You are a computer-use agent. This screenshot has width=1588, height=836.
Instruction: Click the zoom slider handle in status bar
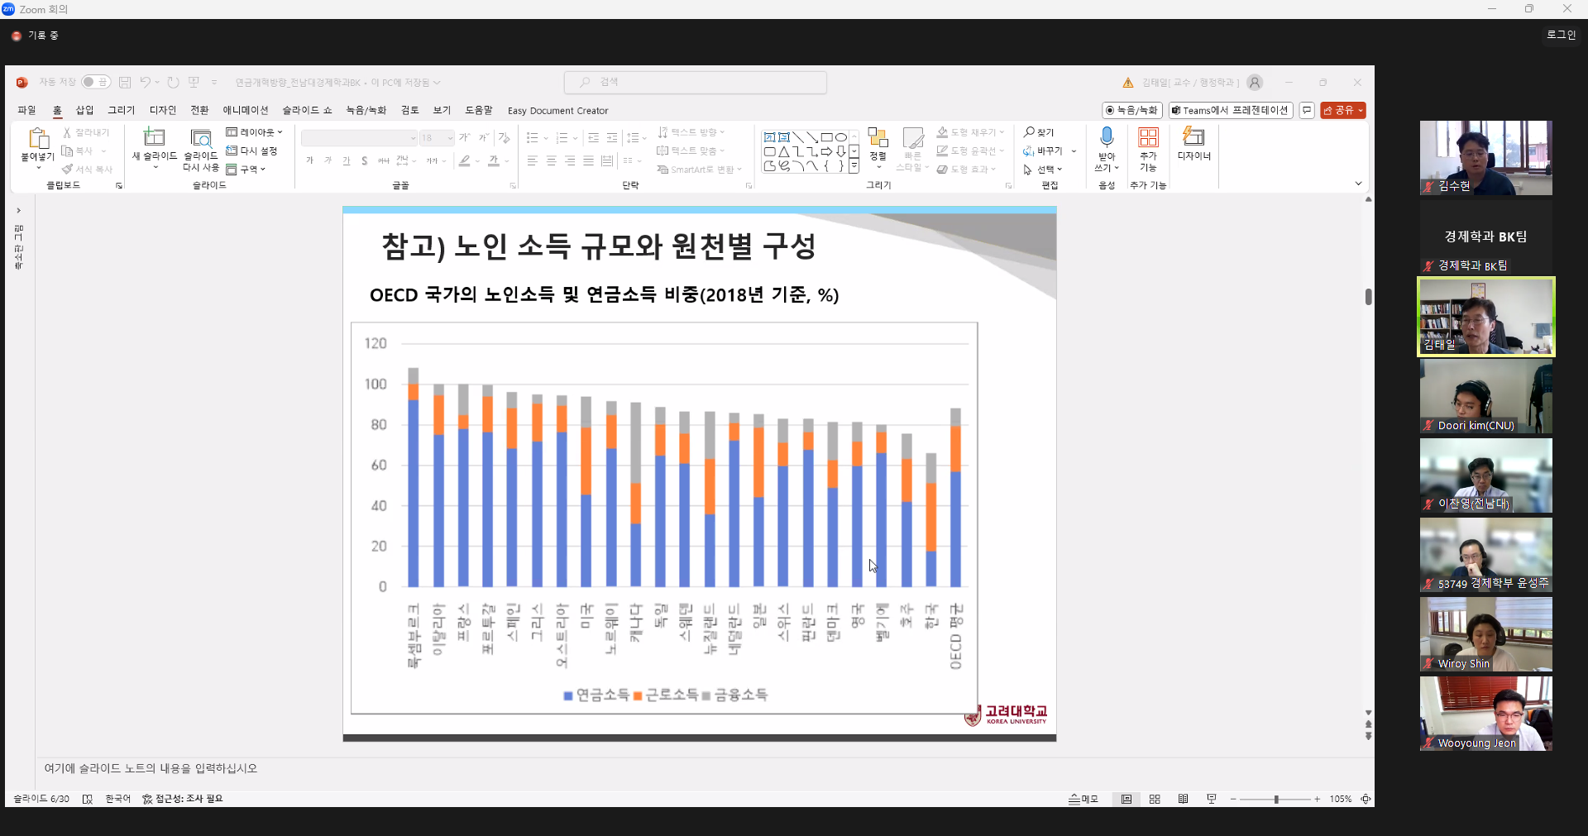point(1276,799)
